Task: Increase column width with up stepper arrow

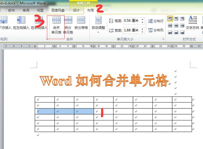Action: click(143, 29)
